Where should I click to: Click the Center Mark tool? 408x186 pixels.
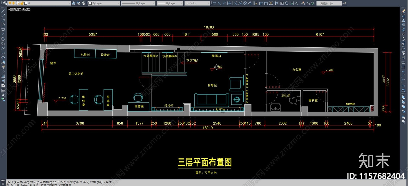click(x=287, y=3)
